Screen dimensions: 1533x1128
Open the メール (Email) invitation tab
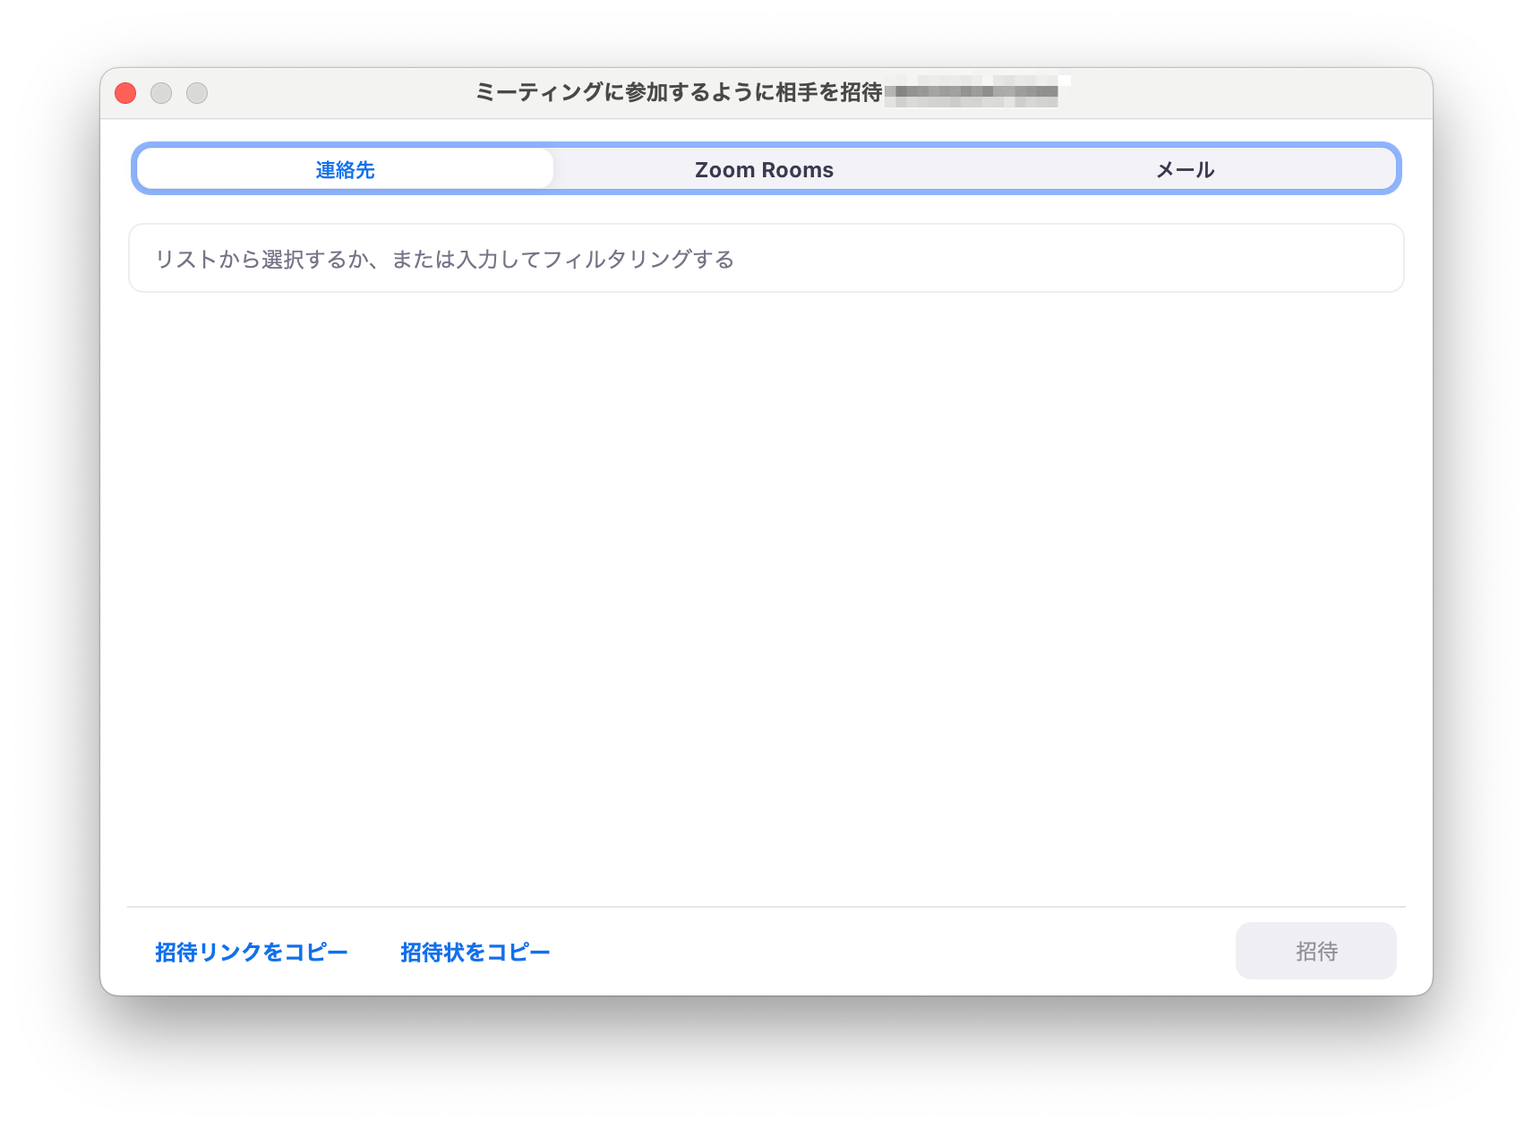(x=1184, y=169)
